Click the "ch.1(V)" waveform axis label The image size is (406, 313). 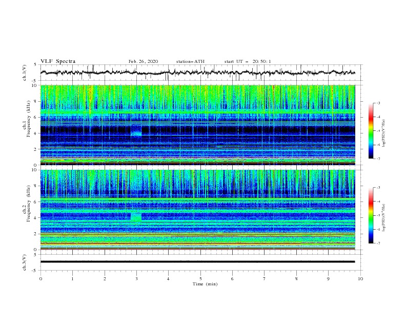[x=25, y=73]
